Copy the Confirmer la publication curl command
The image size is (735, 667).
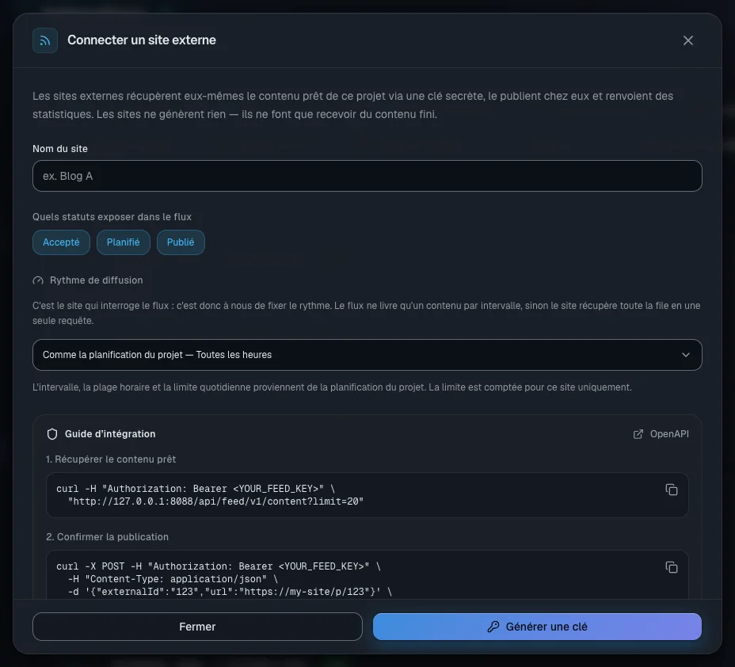pyautogui.click(x=672, y=567)
